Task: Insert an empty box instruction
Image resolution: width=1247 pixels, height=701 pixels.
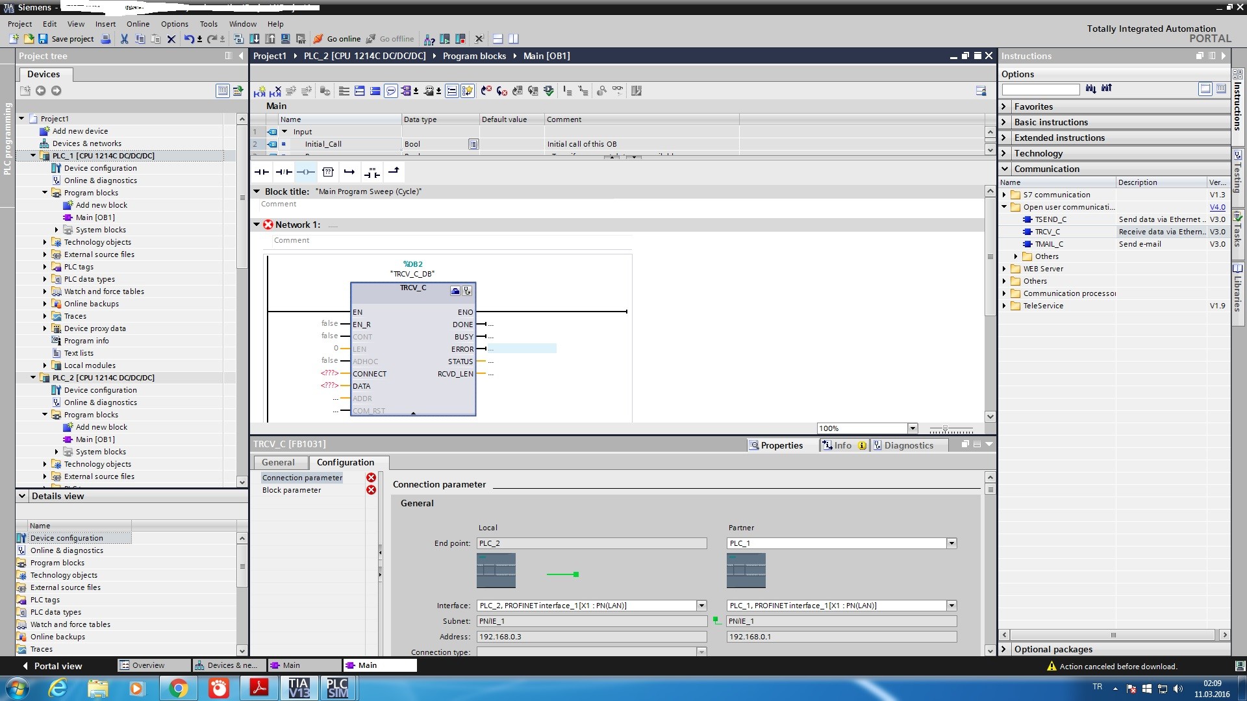Action: coord(328,172)
